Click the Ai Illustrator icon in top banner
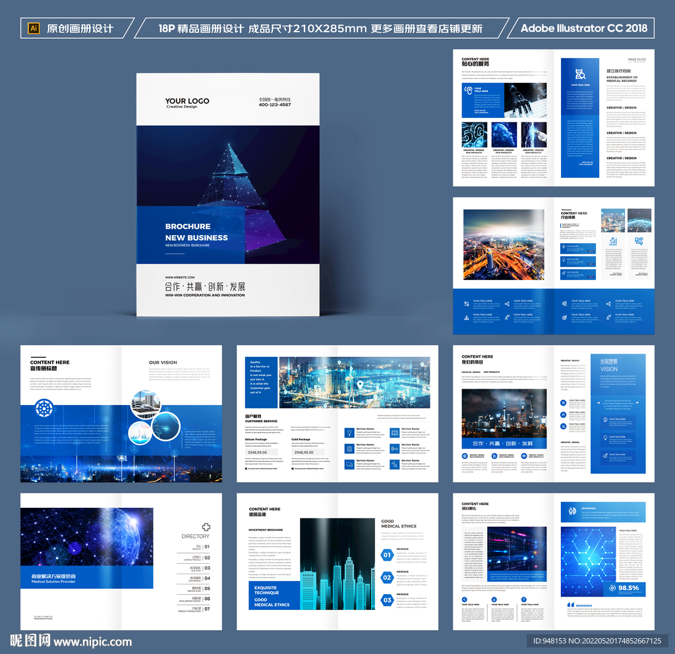The image size is (675, 654). [34, 28]
